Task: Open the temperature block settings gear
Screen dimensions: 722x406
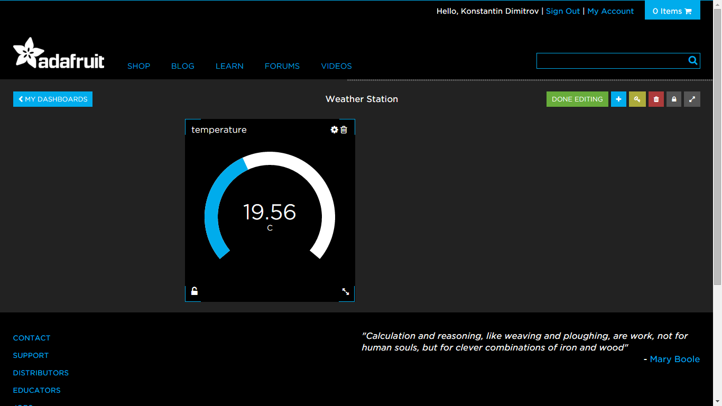Action: coord(334,130)
